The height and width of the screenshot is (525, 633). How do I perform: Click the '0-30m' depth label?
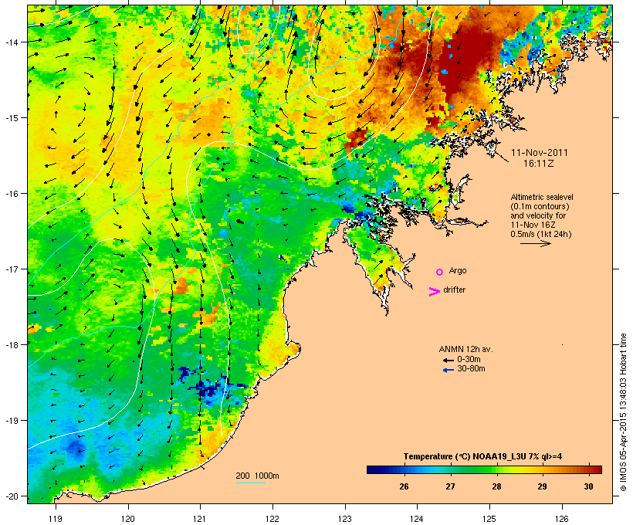pyautogui.click(x=469, y=360)
